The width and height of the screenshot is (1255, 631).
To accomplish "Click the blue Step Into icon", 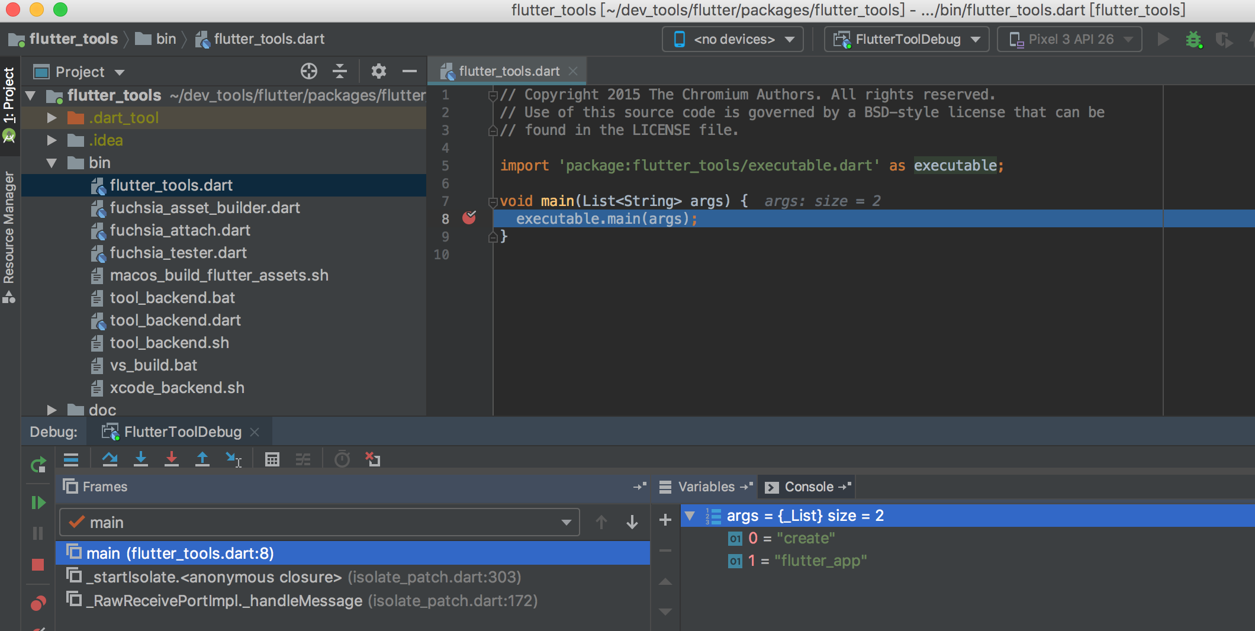I will (x=141, y=459).
